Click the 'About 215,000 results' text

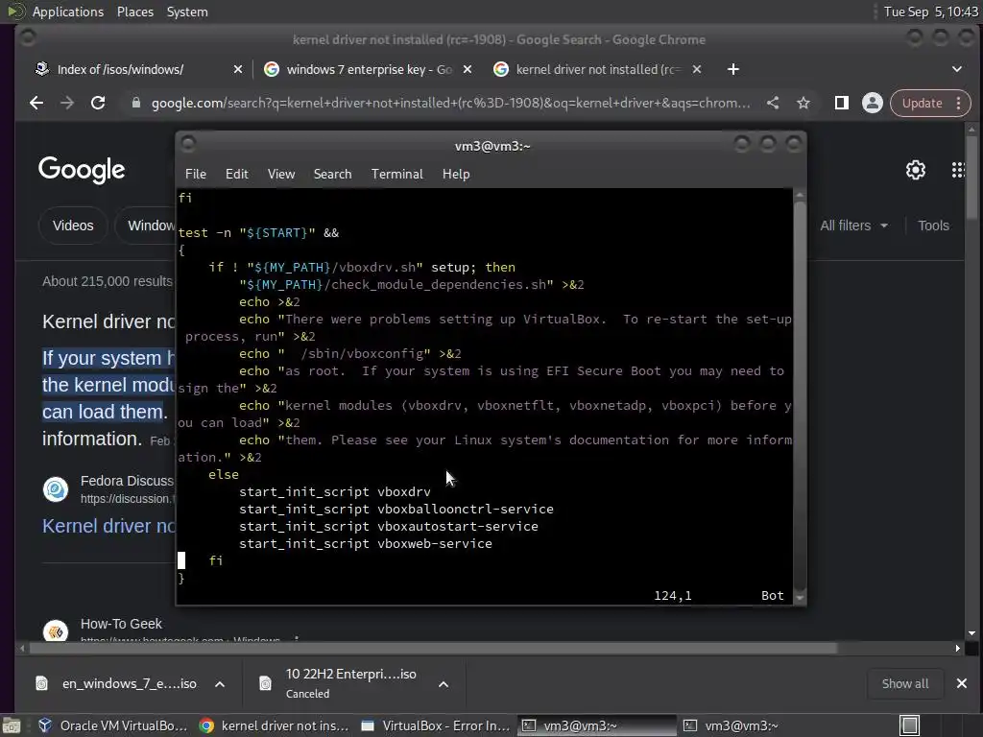(108, 281)
